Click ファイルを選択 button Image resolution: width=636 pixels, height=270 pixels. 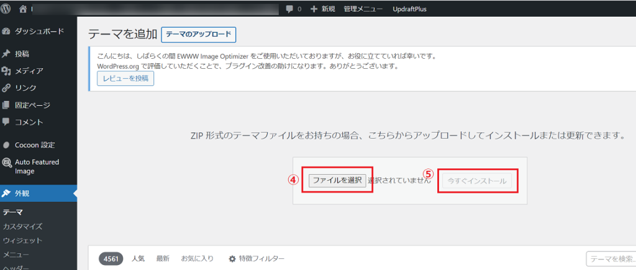[337, 181]
